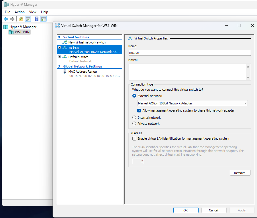Image resolution: width=257 pixels, height=218 pixels.
Task: Click the Forward arrow toolbar icon
Action: tap(12, 19)
